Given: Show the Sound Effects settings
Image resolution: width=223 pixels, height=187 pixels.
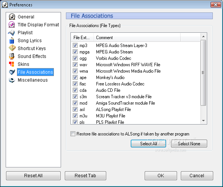Looking at the screenshot, I should [32, 56].
